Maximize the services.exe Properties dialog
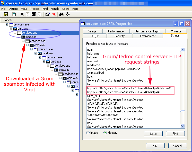192x152 pixels. 182,24
